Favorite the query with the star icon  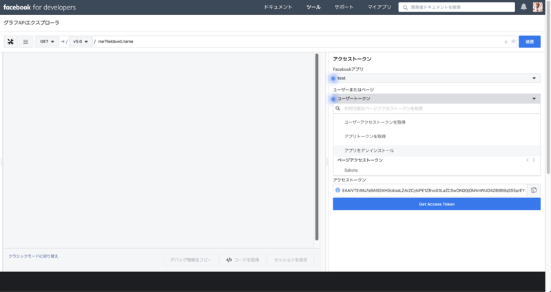tap(513, 41)
